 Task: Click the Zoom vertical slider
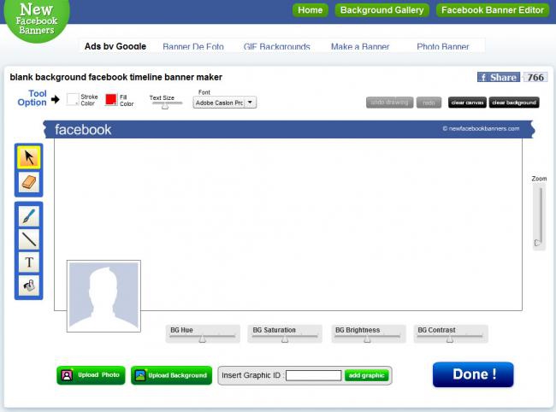(x=539, y=216)
